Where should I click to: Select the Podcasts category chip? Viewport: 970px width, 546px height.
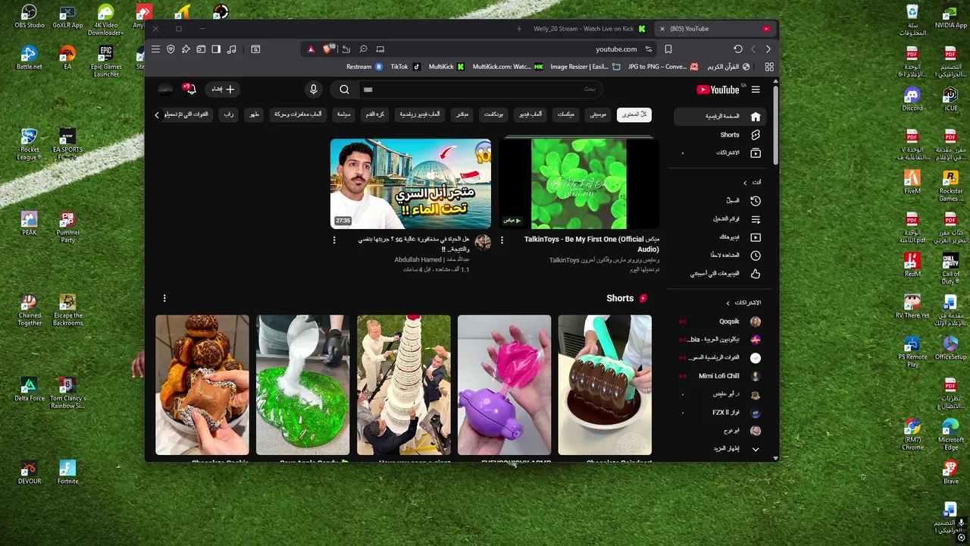click(x=494, y=115)
